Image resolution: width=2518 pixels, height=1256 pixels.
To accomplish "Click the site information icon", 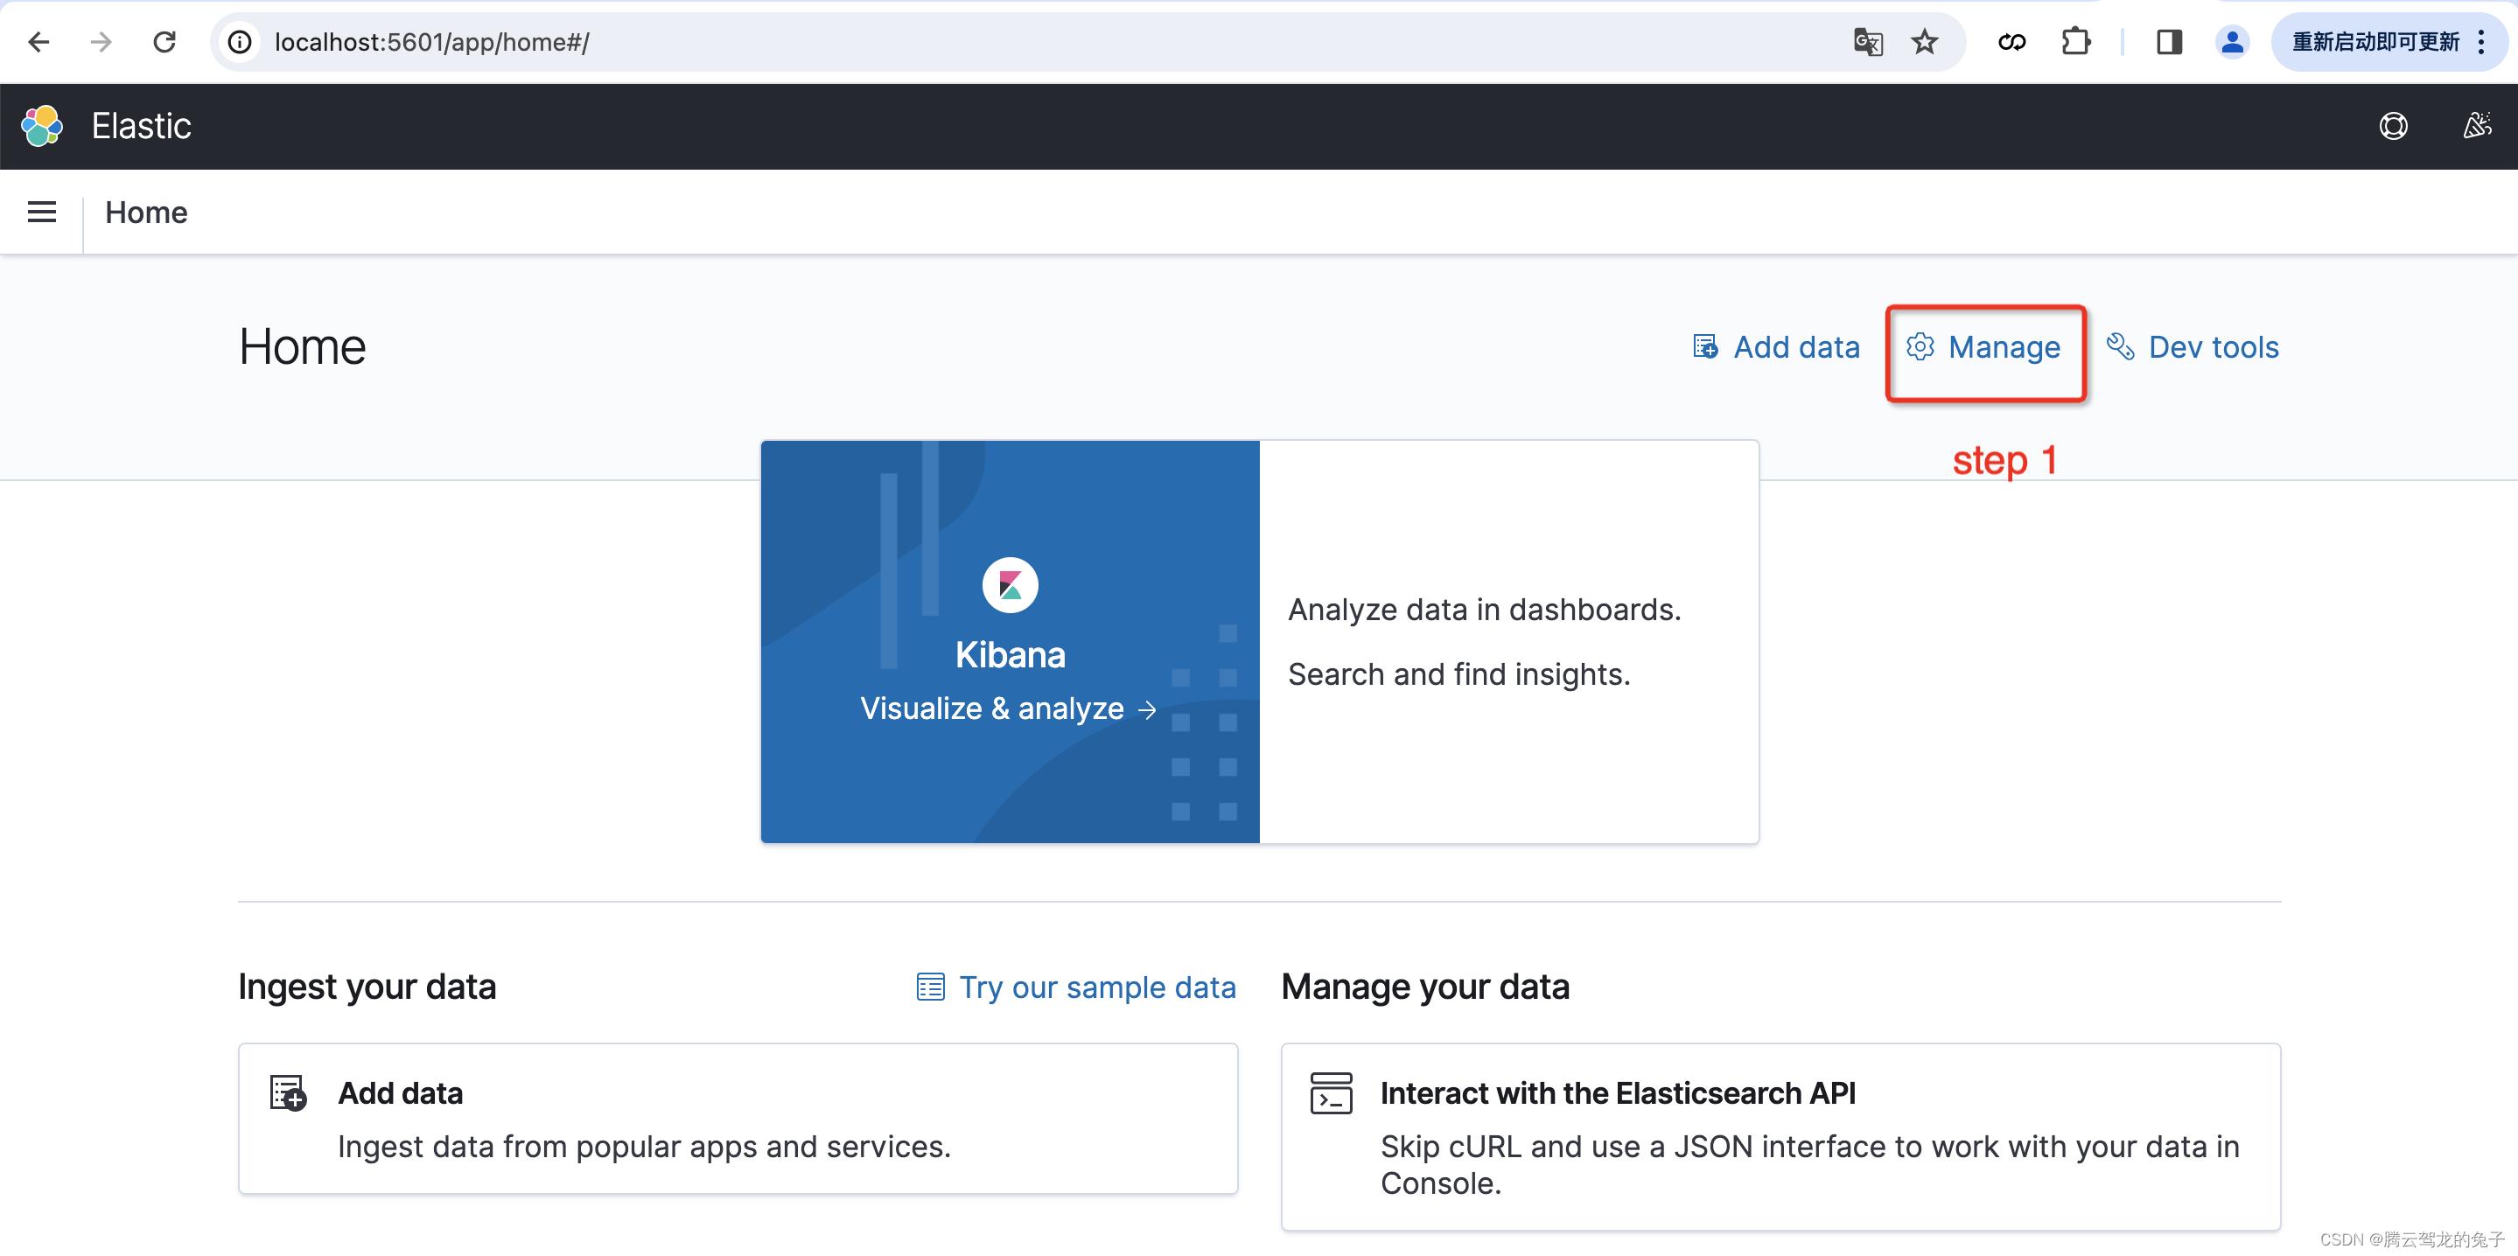I will click(241, 42).
